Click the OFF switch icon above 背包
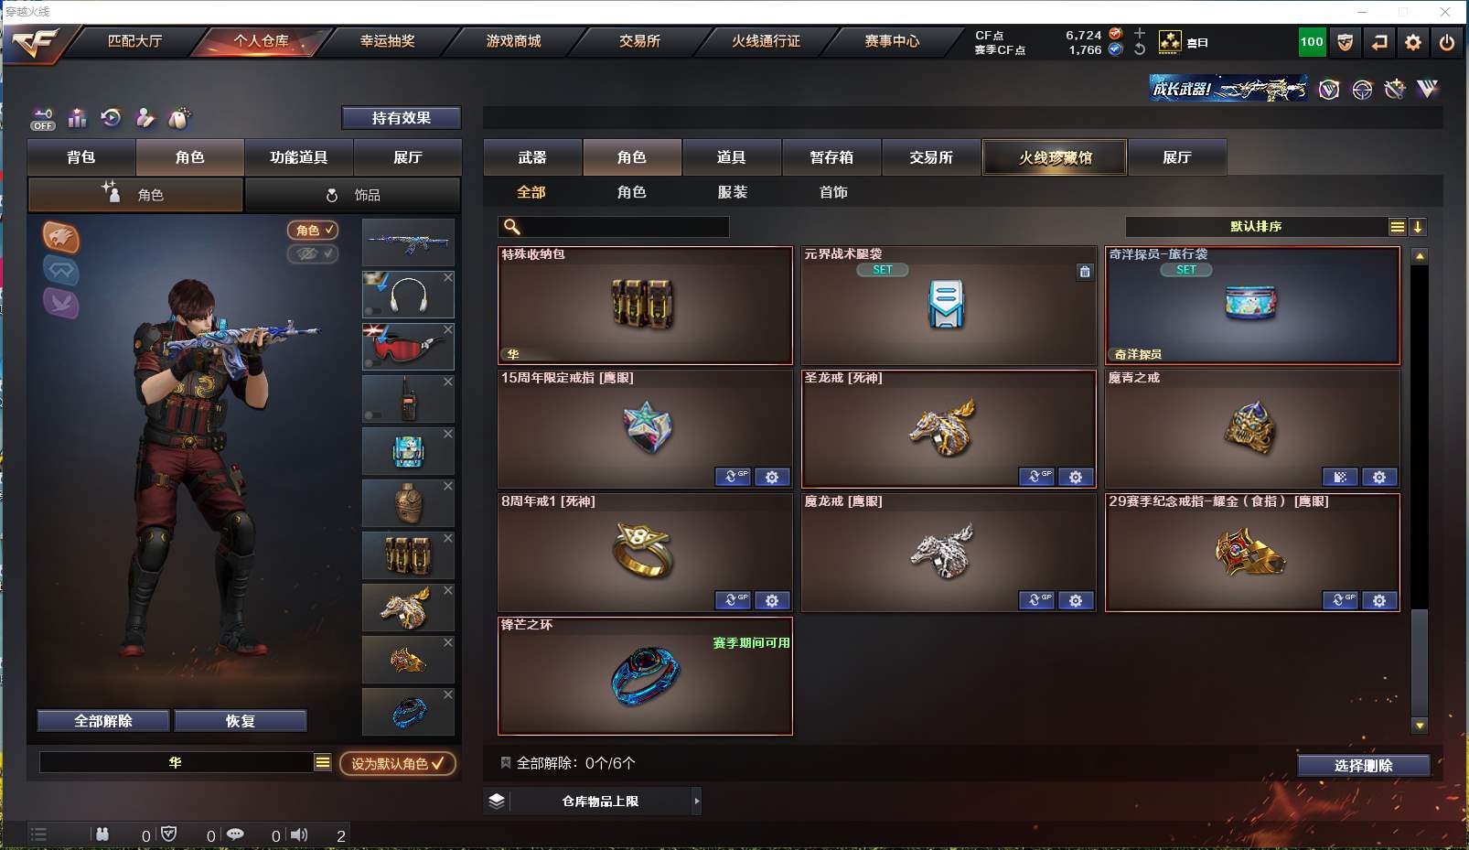Image resolution: width=1469 pixels, height=850 pixels. tap(43, 119)
